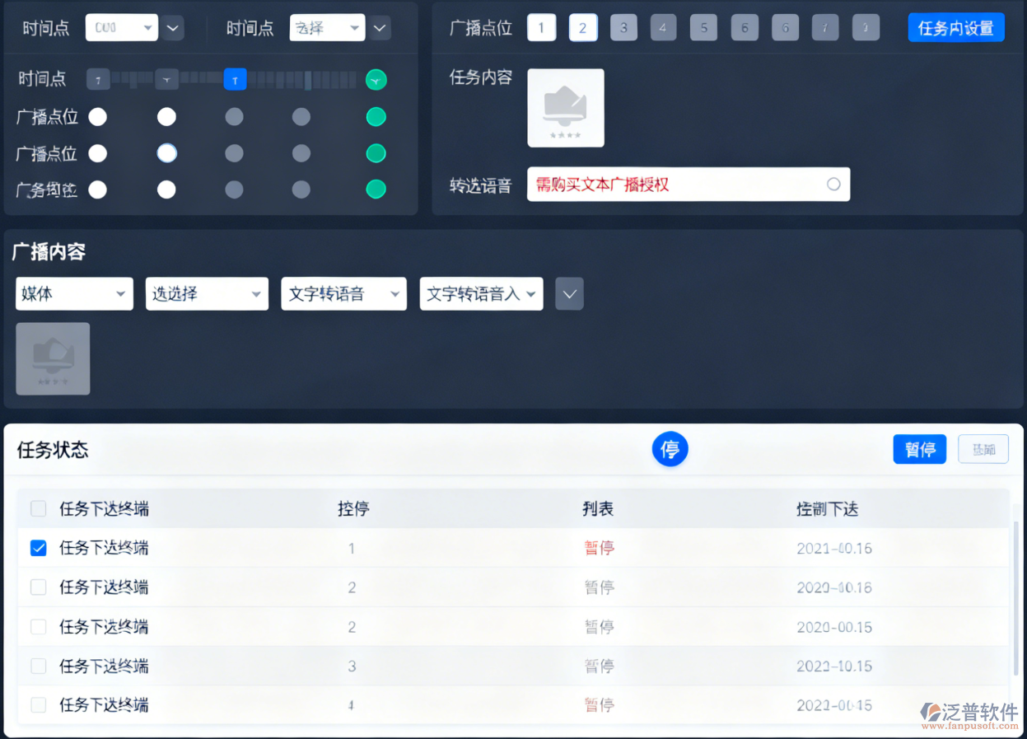
Task: Select the broadcast speaker thumbnail in 广播内容
Action: (x=53, y=358)
